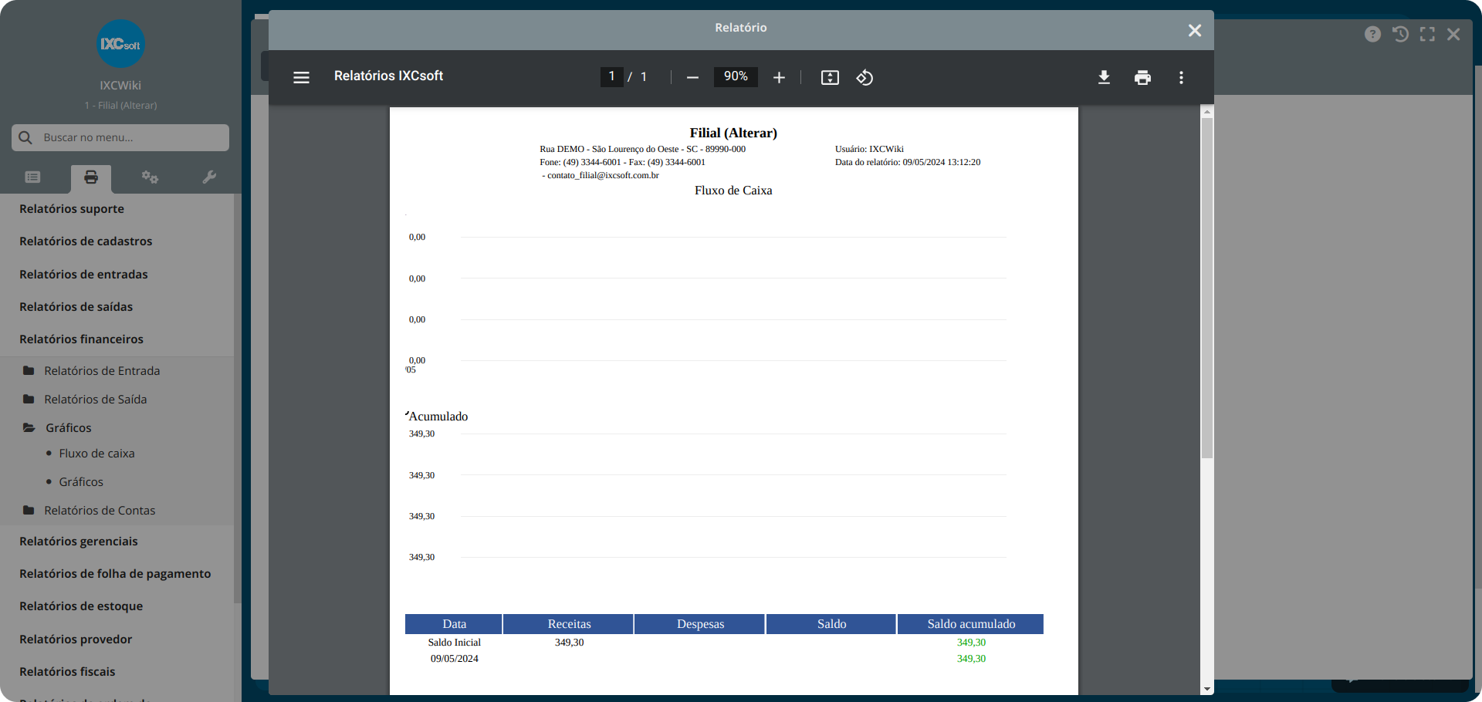Viewport: 1482px width, 702px height.
Task: Open the PDF viewer sidebar menu
Action: coord(301,77)
